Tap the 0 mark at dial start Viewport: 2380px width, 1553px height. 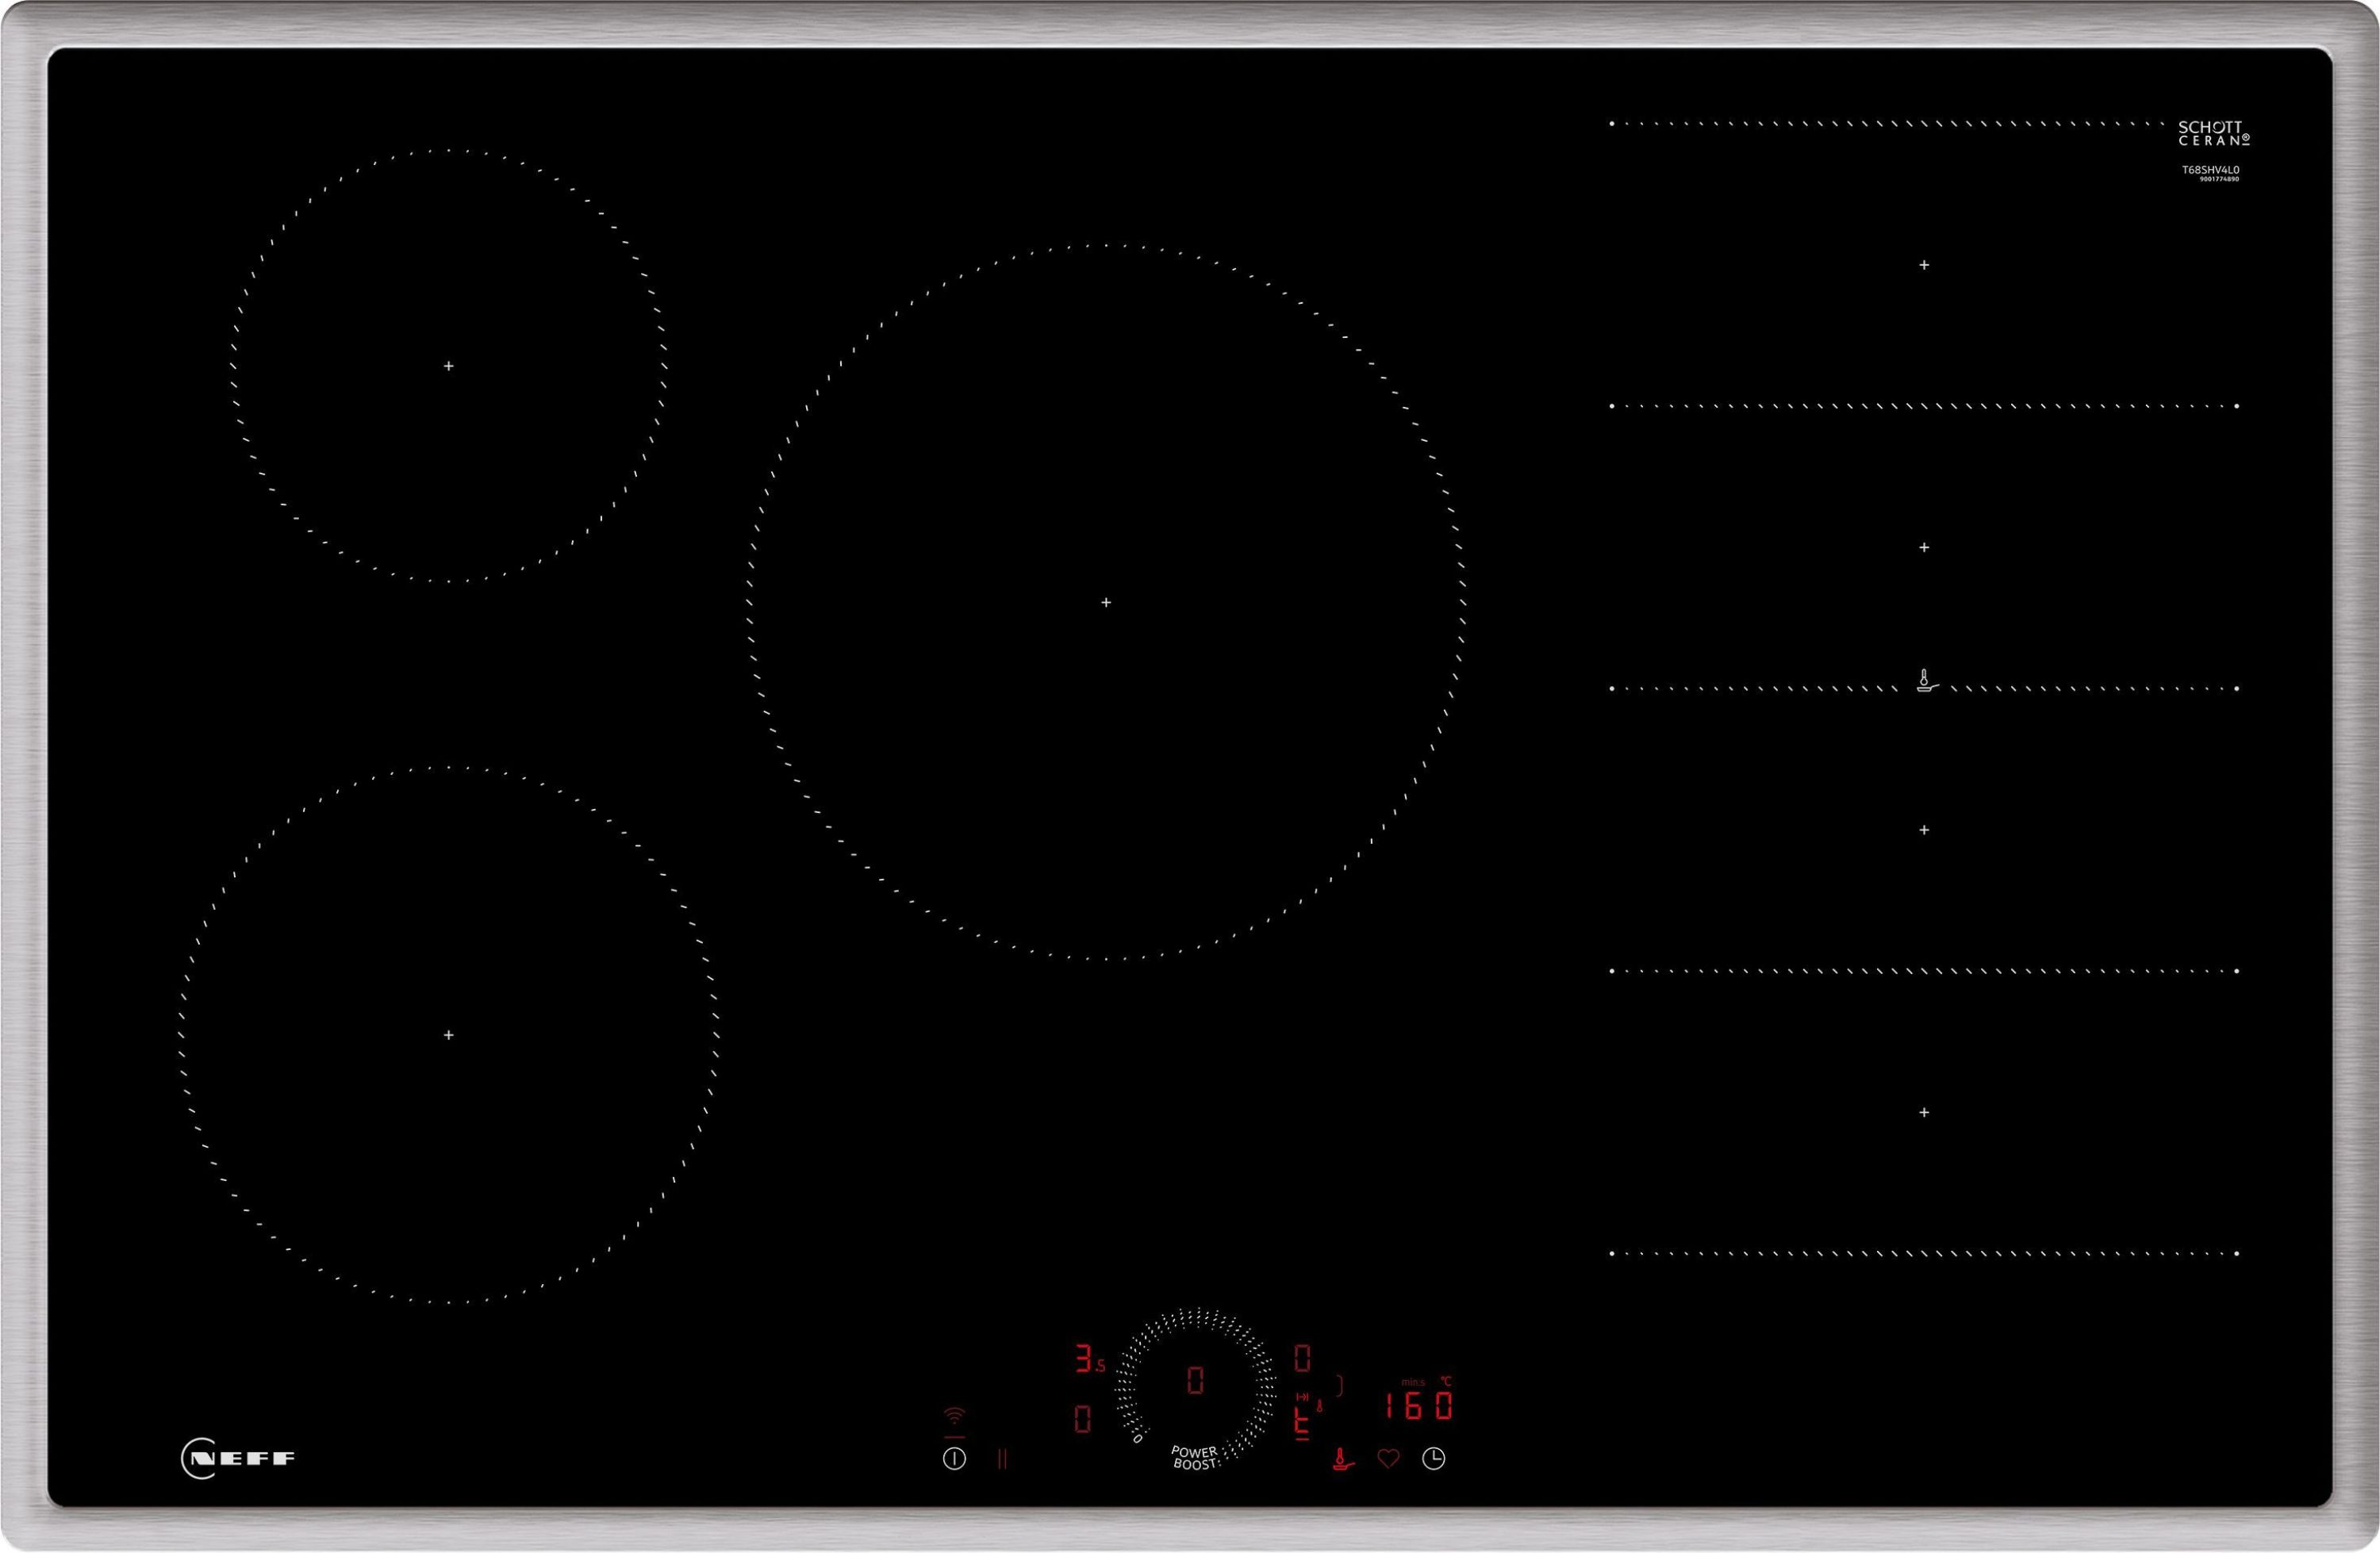[1137, 1438]
